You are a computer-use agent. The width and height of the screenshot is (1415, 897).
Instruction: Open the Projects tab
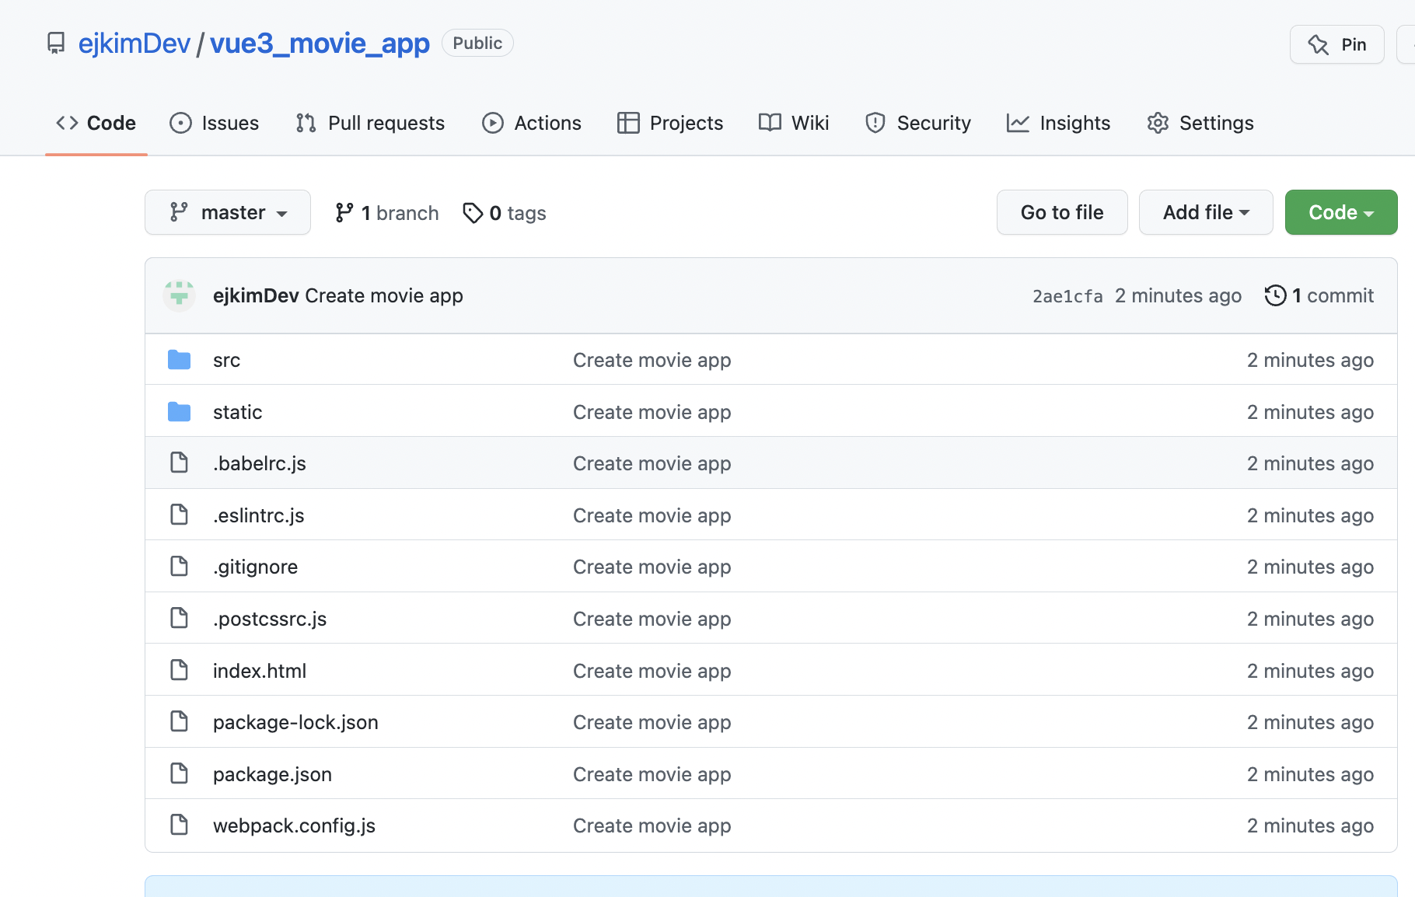[670, 123]
